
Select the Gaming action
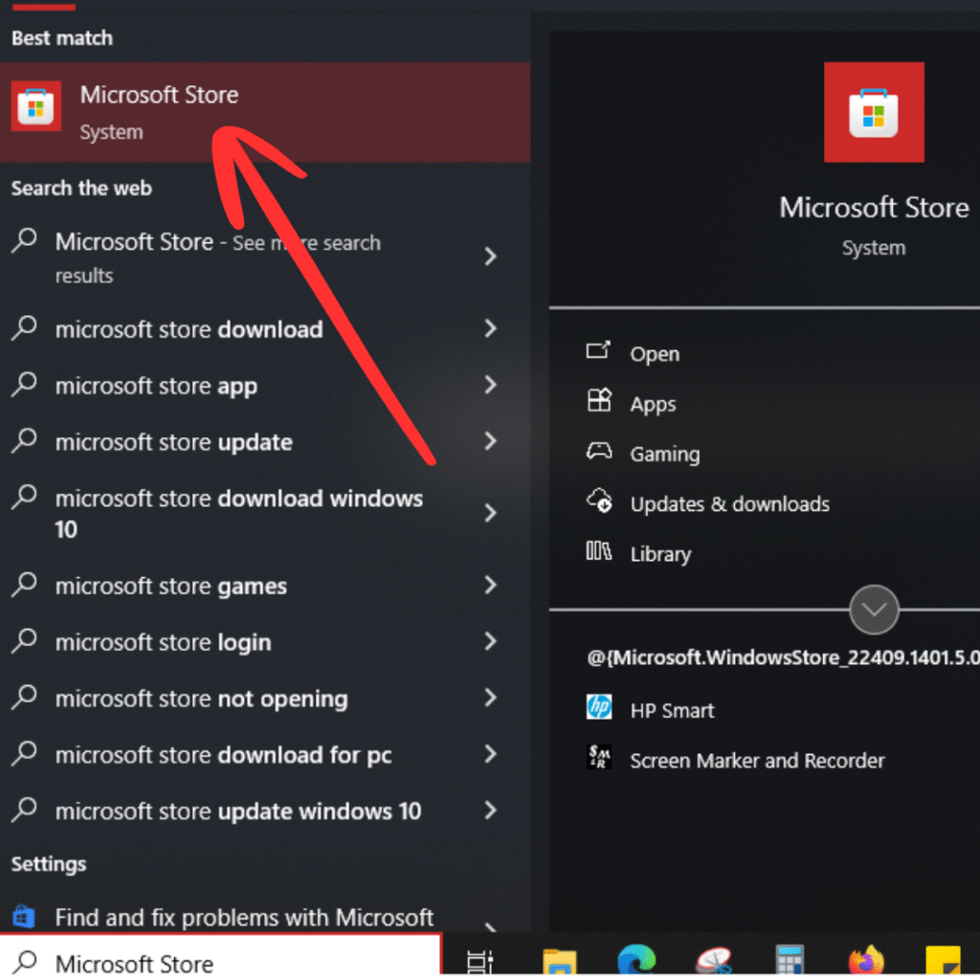(x=665, y=454)
